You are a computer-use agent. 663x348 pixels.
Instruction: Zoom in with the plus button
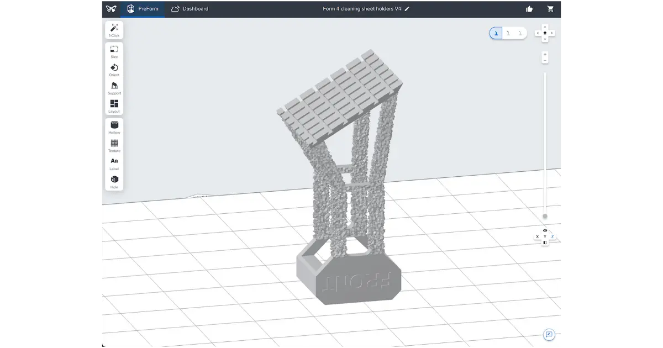coord(545,54)
